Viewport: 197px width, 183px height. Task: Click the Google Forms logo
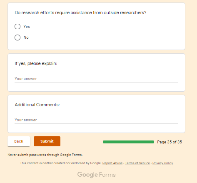(96, 175)
